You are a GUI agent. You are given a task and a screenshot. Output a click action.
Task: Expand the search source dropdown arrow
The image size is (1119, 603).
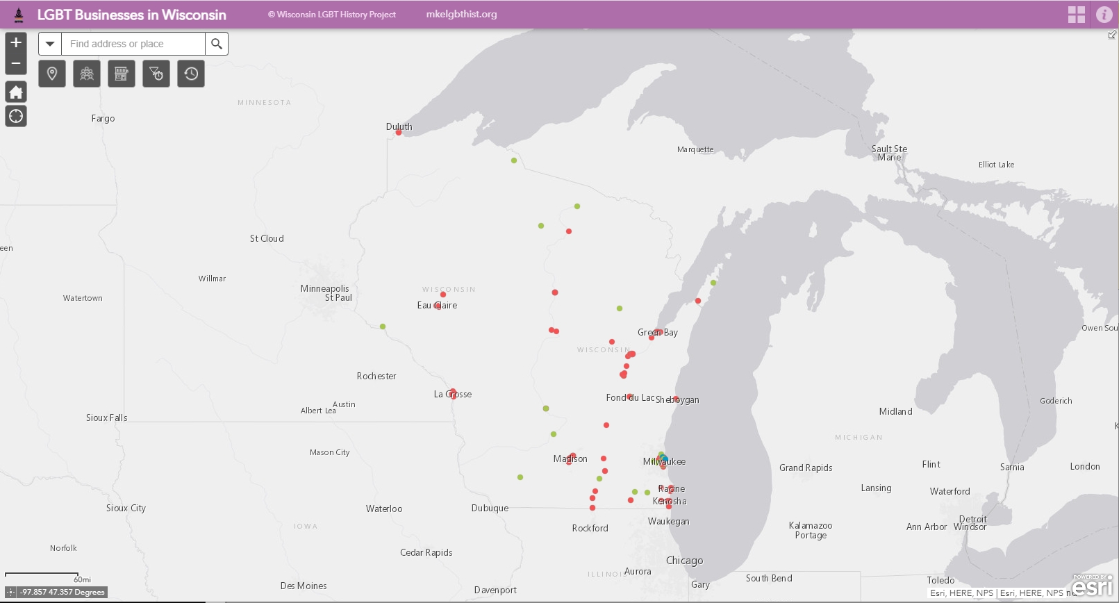(50, 44)
